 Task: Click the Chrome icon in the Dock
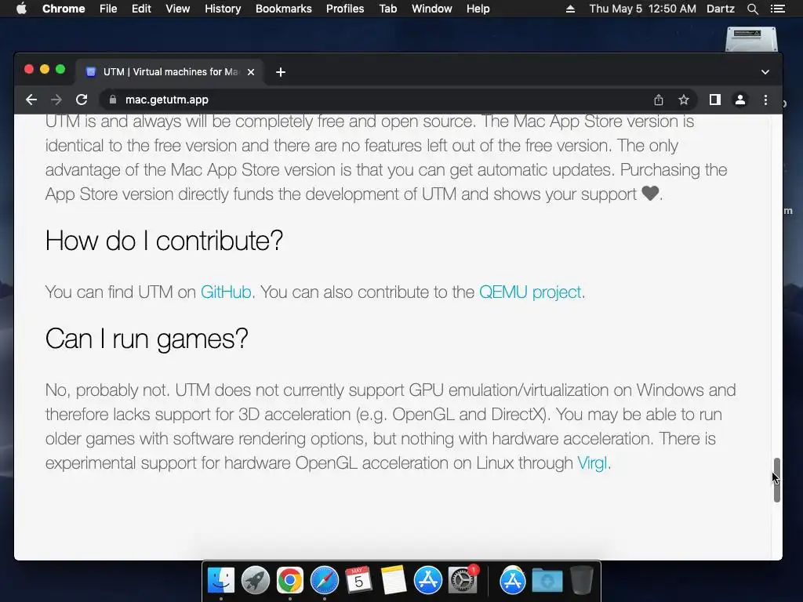290,581
